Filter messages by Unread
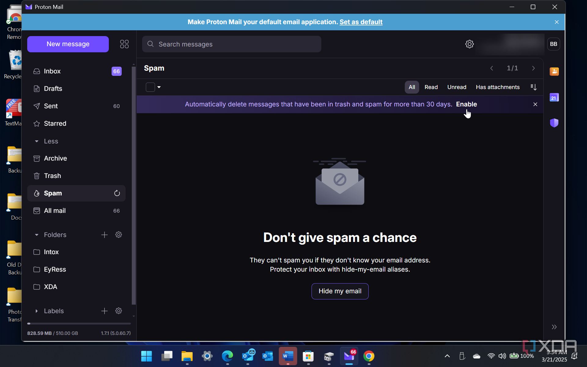Viewport: 587px width, 367px height. tap(457, 87)
